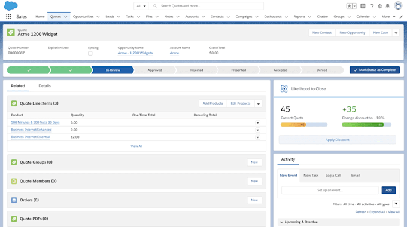Open the user profile avatar
Viewport: 407px width, 227px height.
(x=398, y=5)
